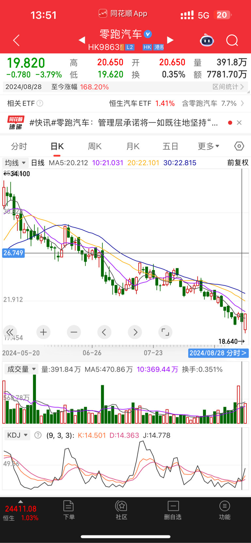251x543 pixels.
Task: Tap the MA5:20.212 readout
Action: pos(68,163)
